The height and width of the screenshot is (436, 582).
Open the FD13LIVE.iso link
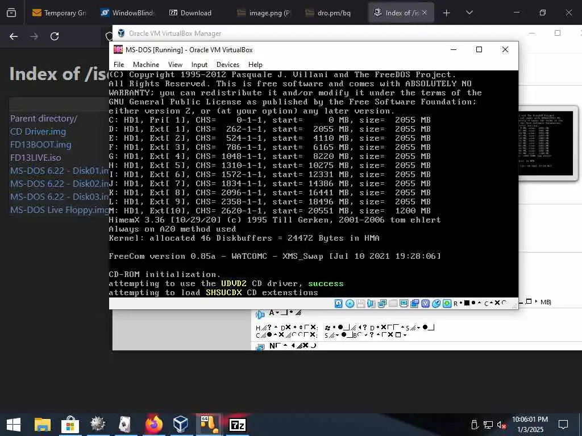(36, 158)
